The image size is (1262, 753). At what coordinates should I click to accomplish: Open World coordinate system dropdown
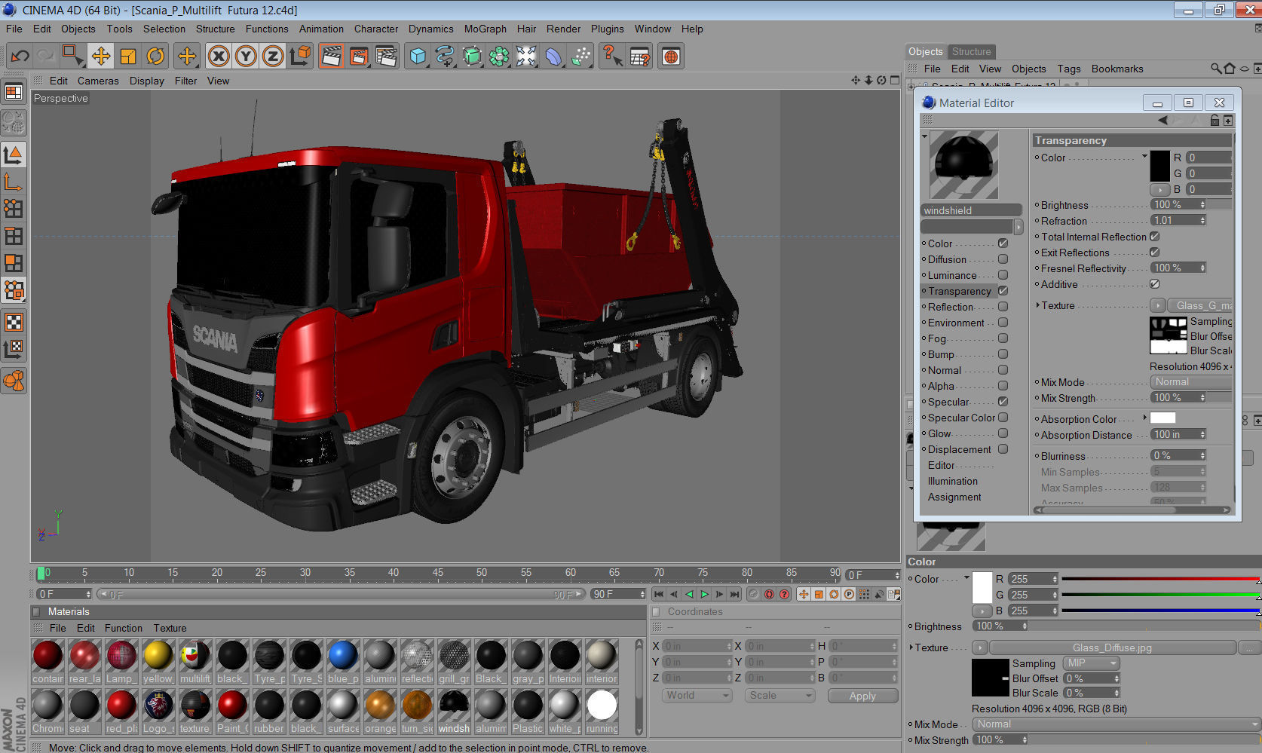coord(697,696)
